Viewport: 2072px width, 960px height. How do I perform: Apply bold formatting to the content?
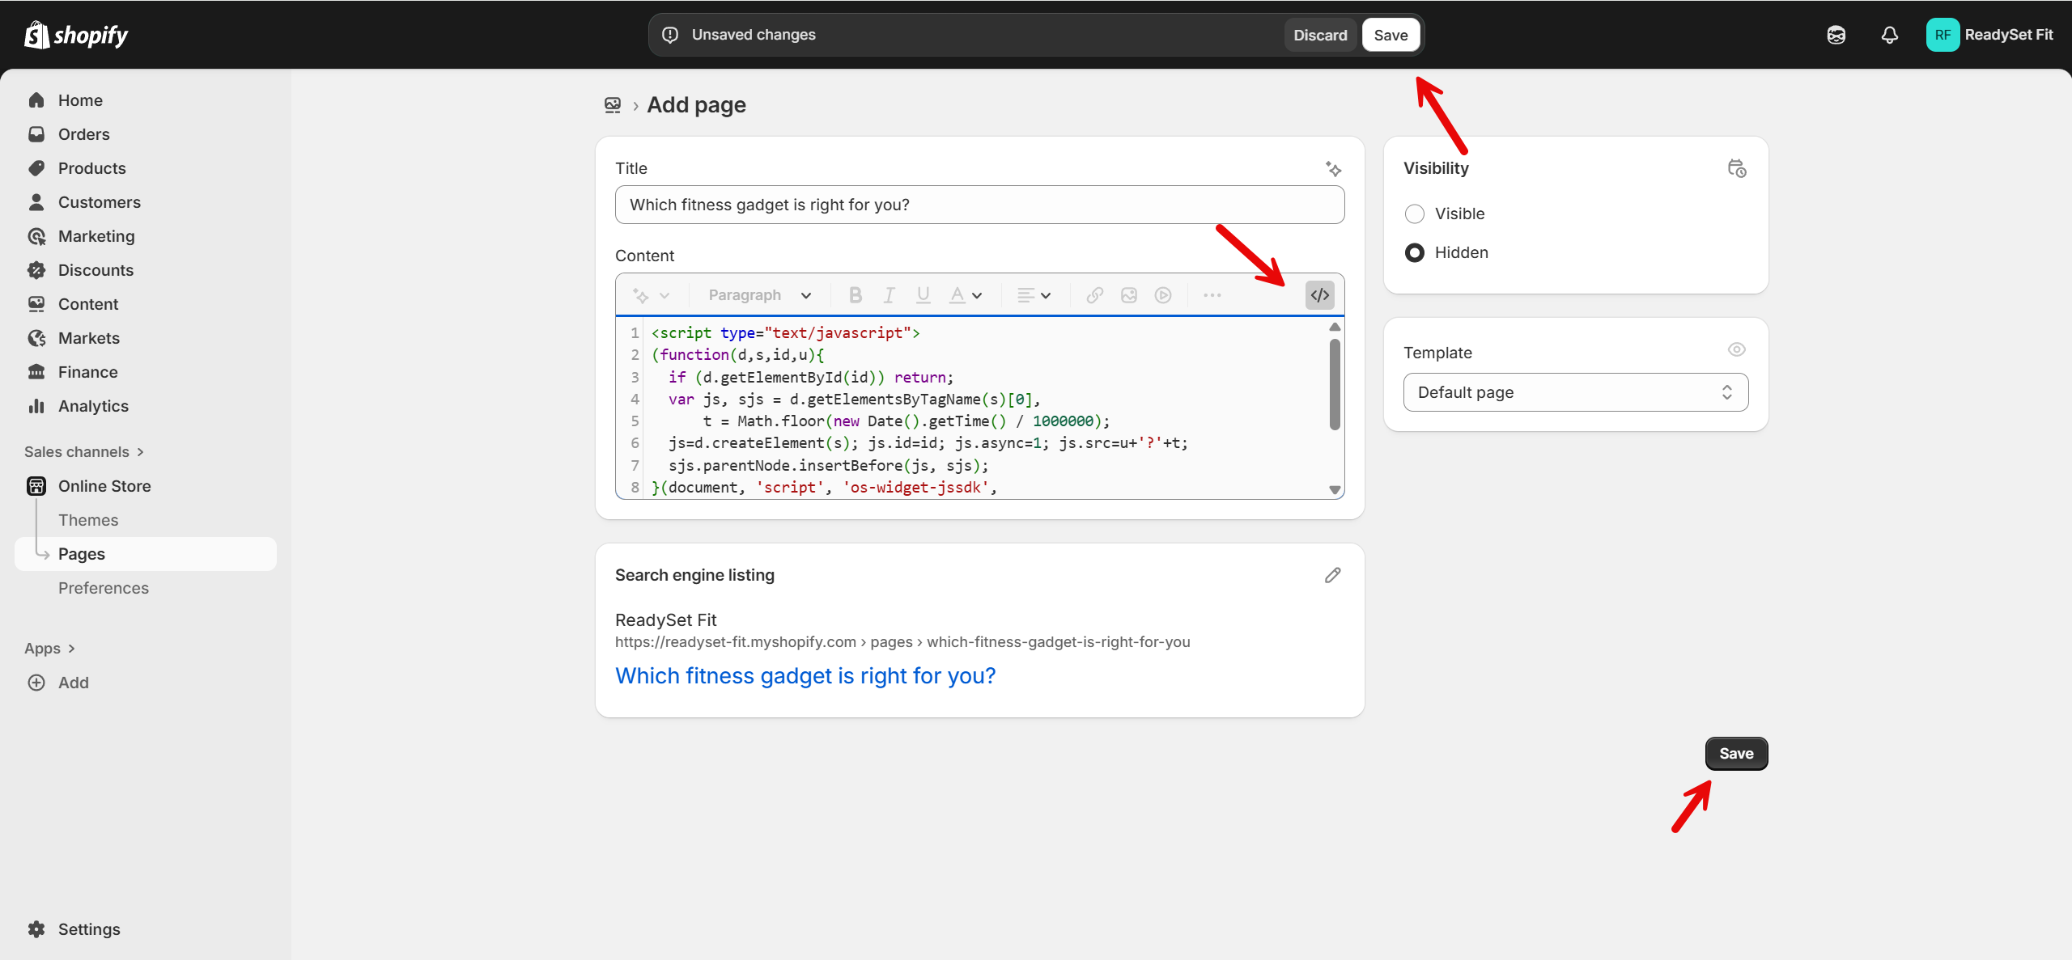[855, 294]
